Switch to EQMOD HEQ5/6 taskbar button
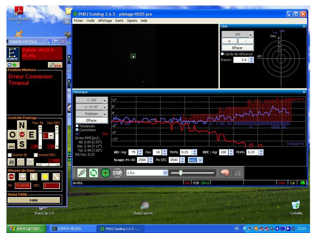Image resolution: width=311 pixels, height=233 pixels. click(x=72, y=229)
